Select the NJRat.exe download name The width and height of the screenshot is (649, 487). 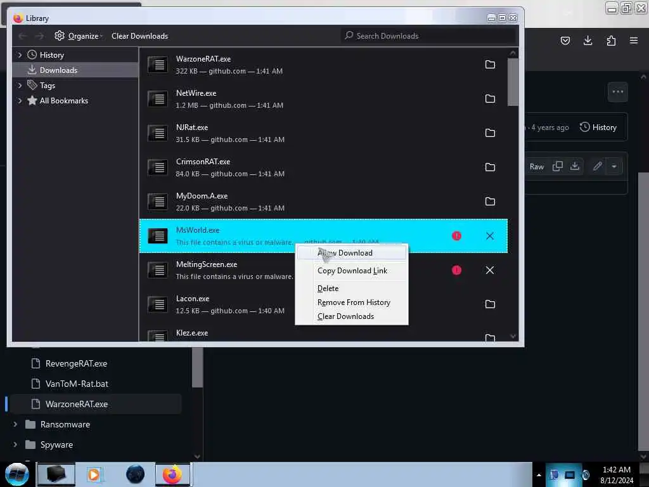pos(191,127)
